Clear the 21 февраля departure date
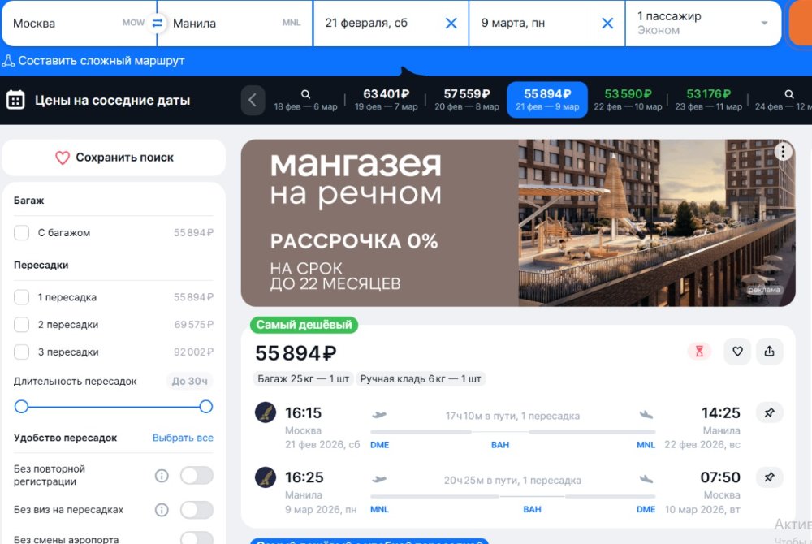Image resolution: width=812 pixels, height=544 pixels. [451, 24]
